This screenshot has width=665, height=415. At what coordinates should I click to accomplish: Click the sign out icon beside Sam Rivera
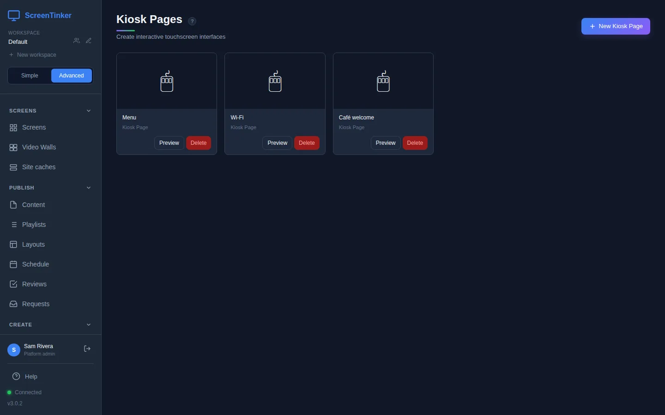coord(87,349)
